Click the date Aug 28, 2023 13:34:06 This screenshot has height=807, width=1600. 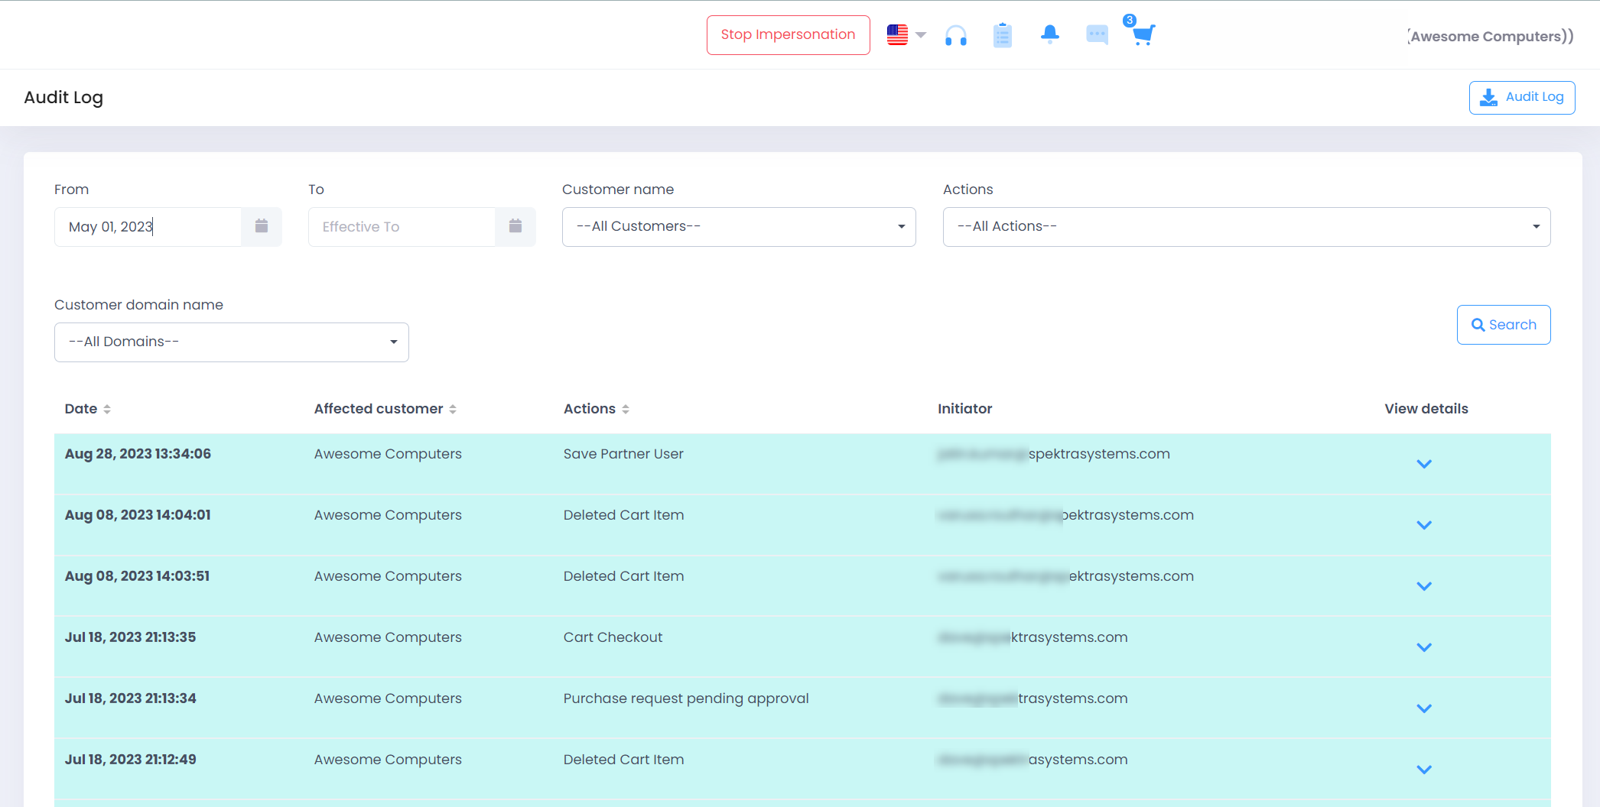[x=138, y=454]
